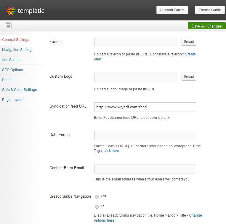The height and width of the screenshot is (224, 226).
Task: Toggle the square panel icon below the logo
Action: tap(8, 26)
